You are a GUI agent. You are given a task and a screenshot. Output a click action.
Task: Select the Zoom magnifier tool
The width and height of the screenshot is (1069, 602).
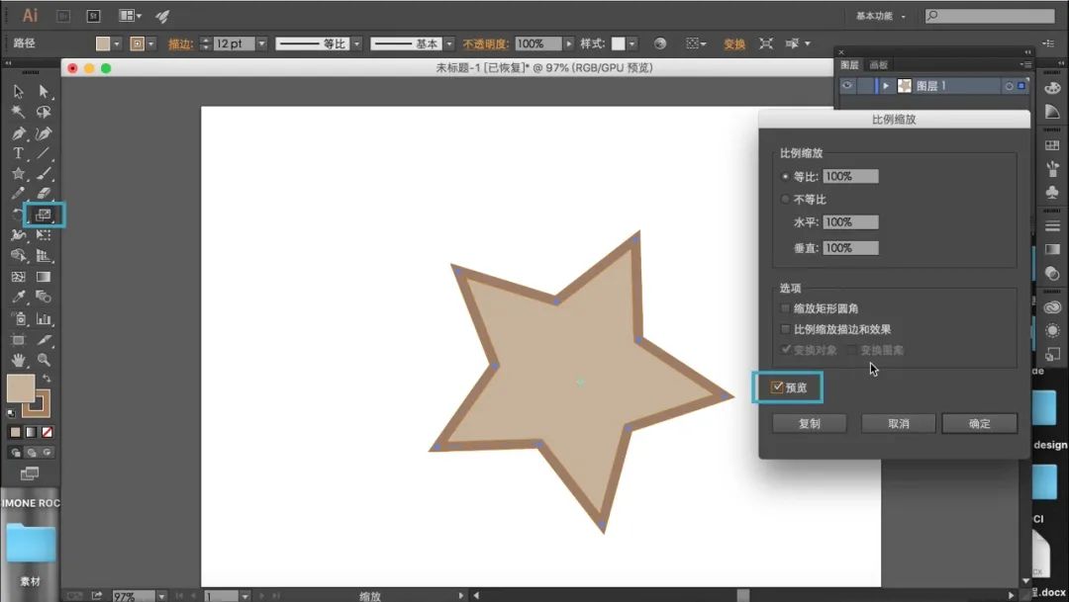(44, 360)
